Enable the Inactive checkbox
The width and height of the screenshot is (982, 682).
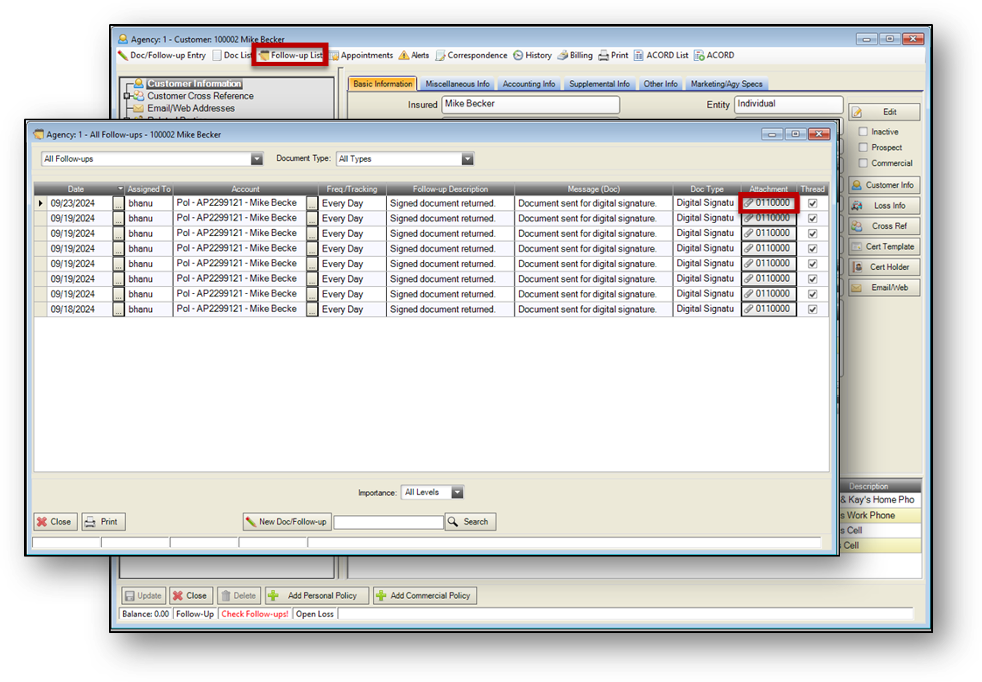pyautogui.click(x=863, y=132)
